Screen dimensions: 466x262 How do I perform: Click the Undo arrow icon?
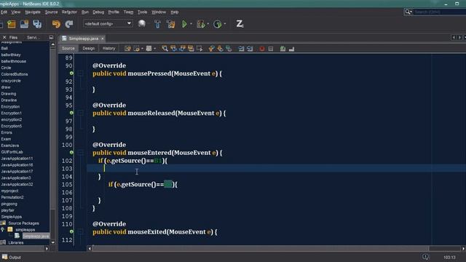56,24
